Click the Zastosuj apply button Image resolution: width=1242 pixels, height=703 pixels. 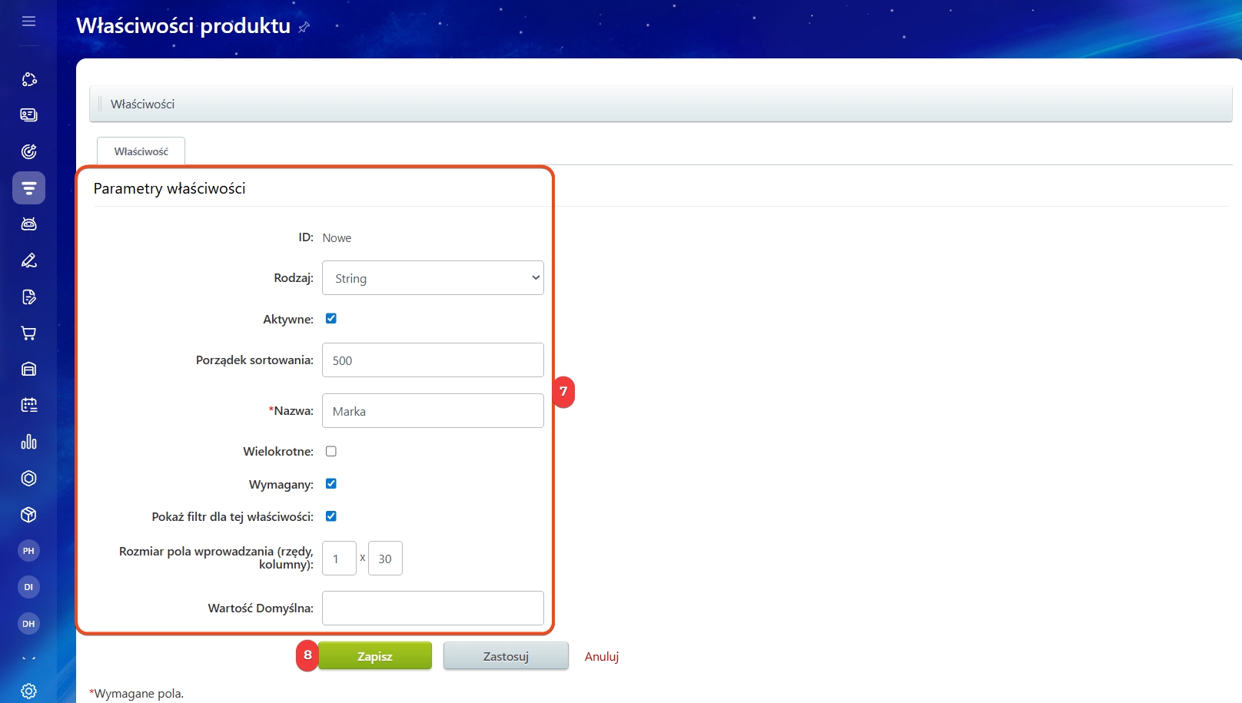(x=506, y=656)
